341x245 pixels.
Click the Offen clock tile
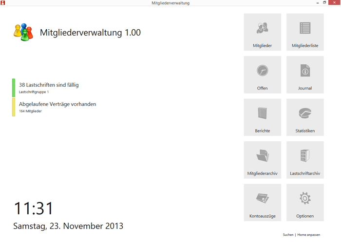click(x=262, y=75)
